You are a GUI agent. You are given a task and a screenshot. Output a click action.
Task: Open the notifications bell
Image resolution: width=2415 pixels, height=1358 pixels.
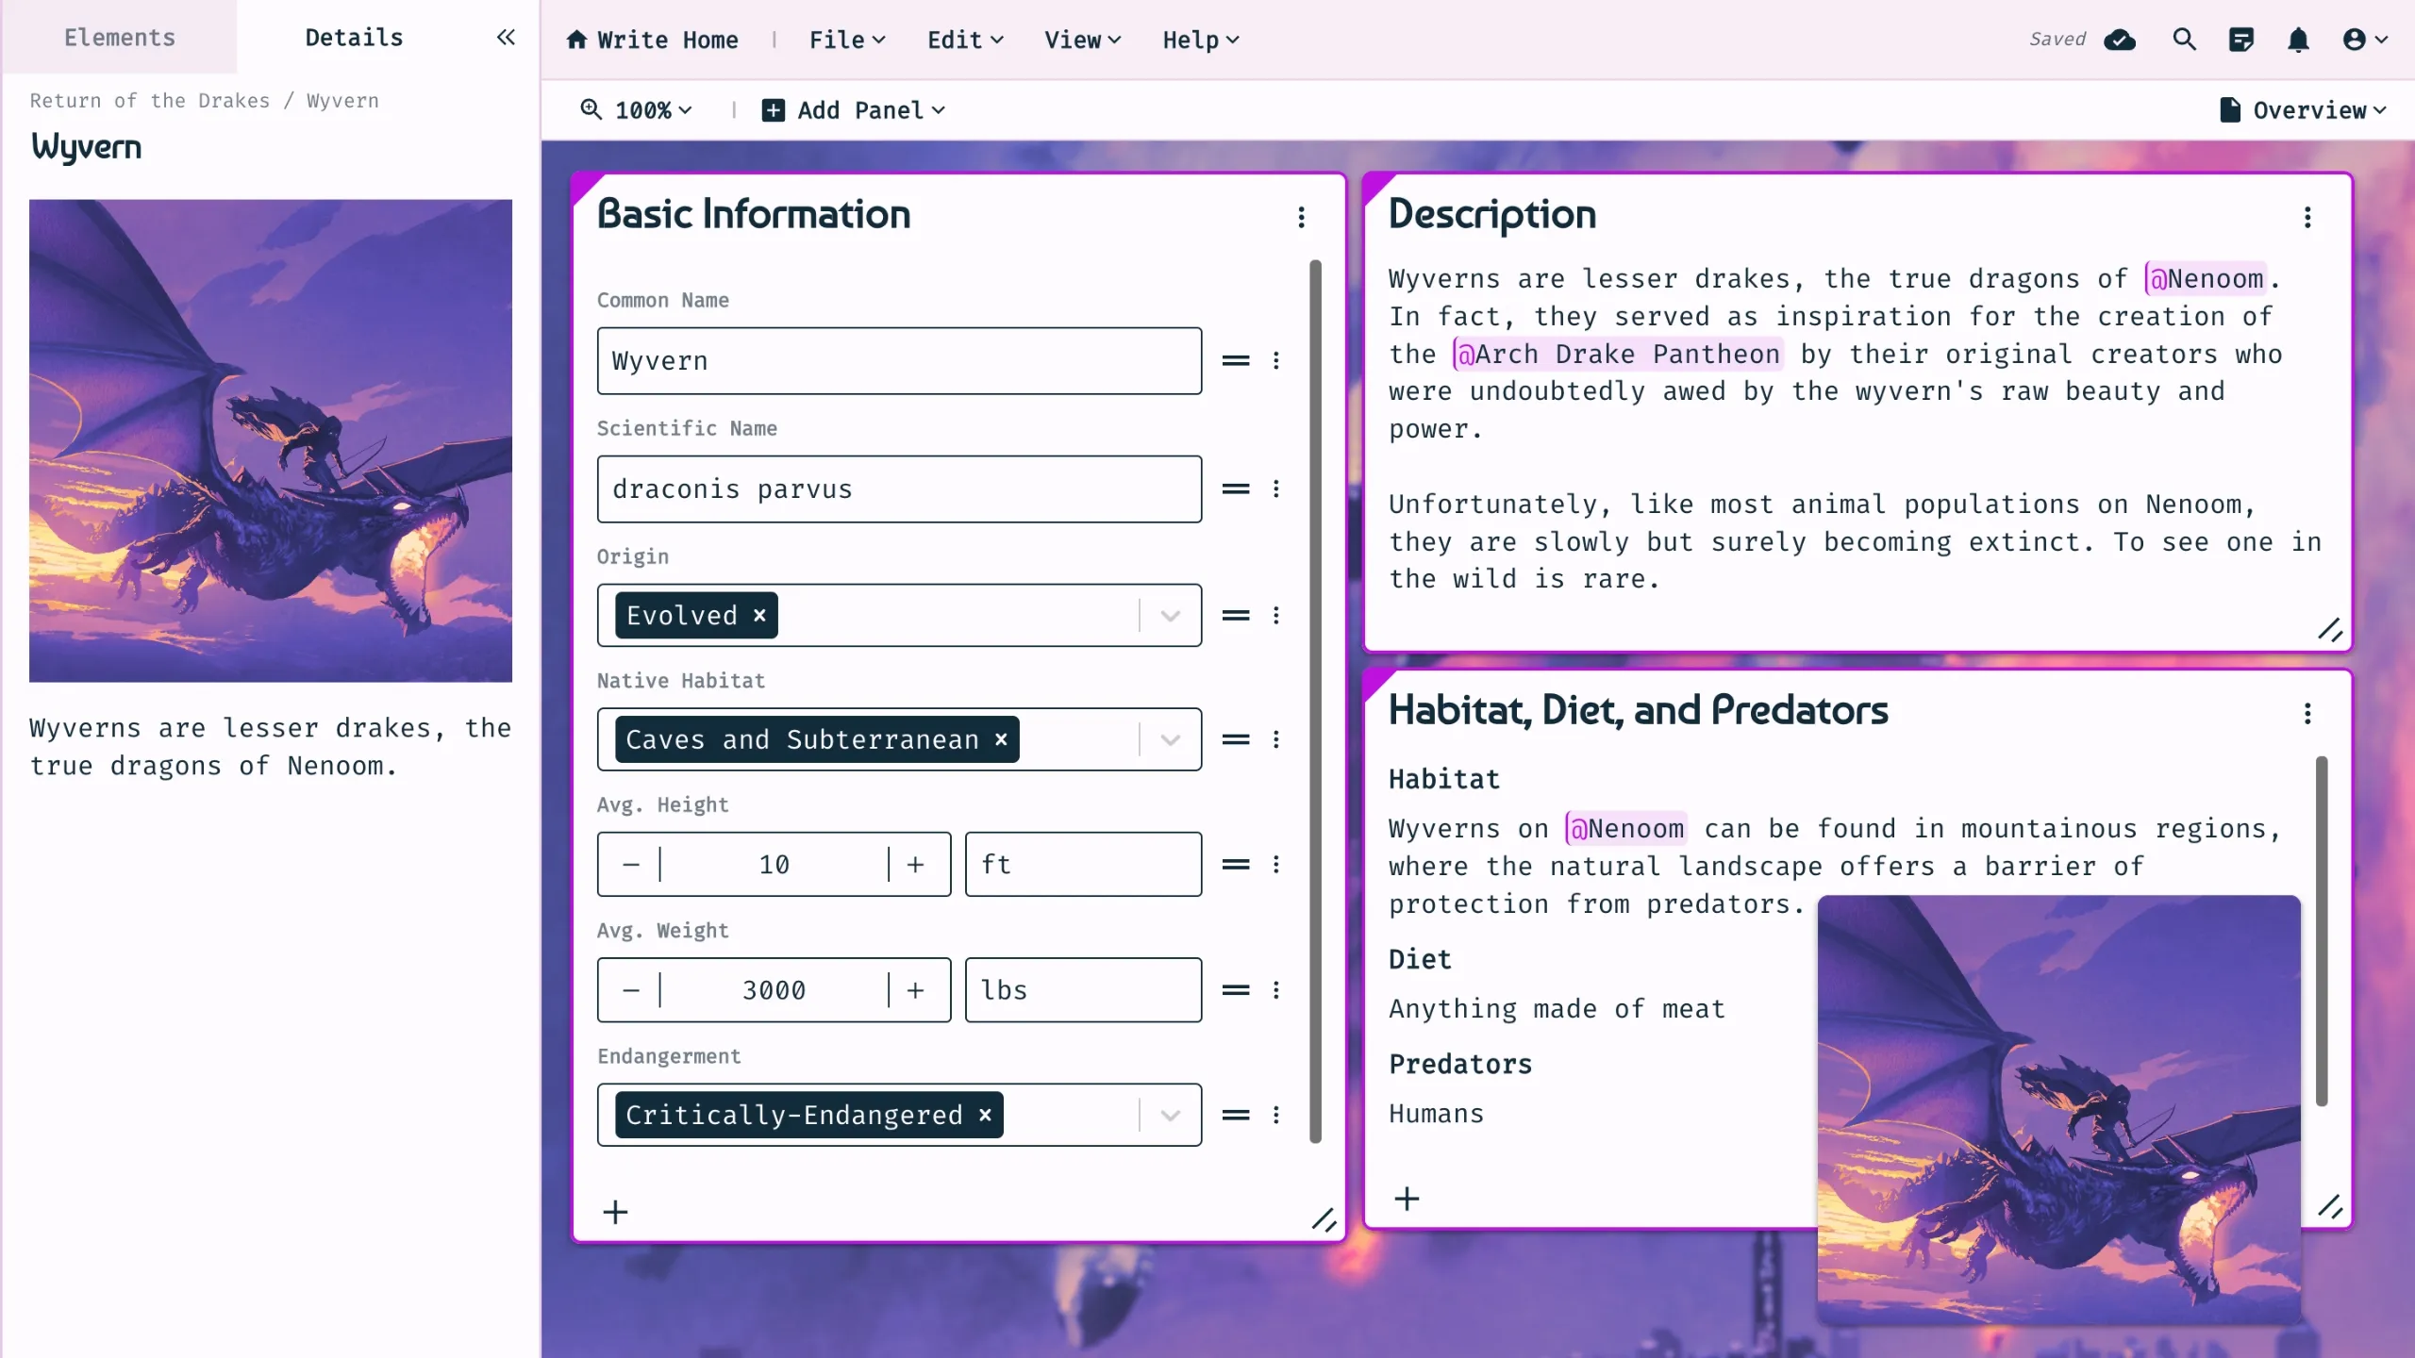(2298, 40)
